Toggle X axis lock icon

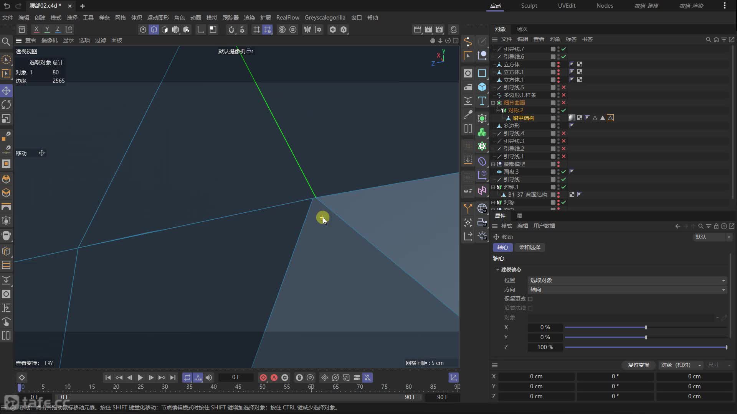(36, 29)
